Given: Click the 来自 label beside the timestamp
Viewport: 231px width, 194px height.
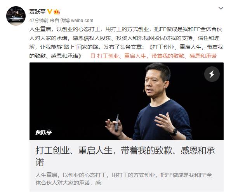Looking at the screenshot, I should (x=54, y=21).
